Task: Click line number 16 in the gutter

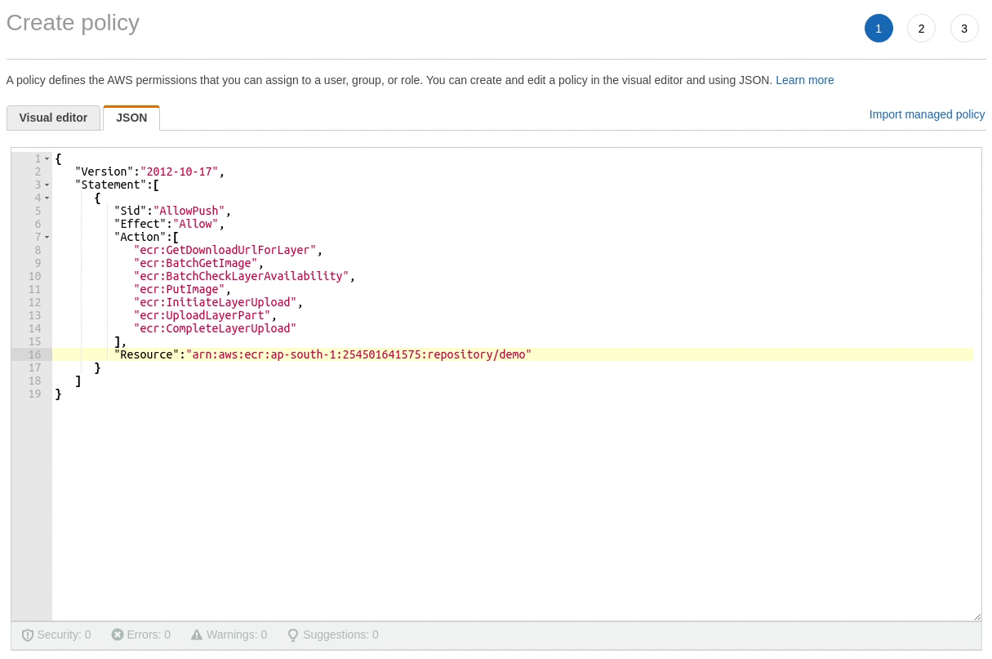Action: pos(34,354)
